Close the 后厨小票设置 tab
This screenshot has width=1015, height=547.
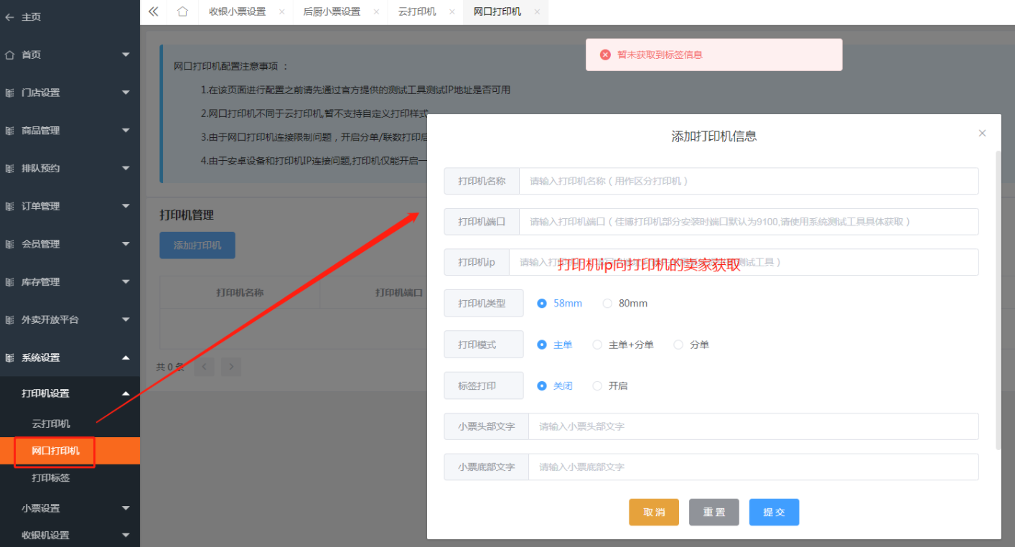[376, 12]
